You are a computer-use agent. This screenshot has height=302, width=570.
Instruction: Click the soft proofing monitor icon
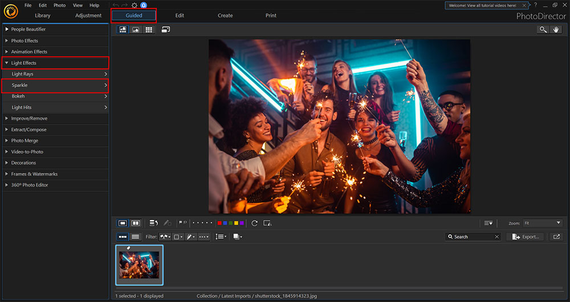(267, 223)
